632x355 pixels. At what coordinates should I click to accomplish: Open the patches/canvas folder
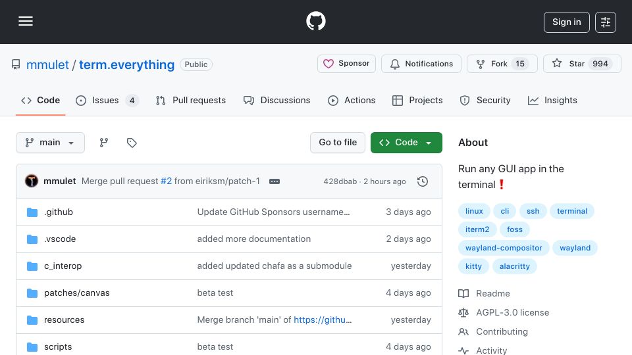tap(77, 293)
